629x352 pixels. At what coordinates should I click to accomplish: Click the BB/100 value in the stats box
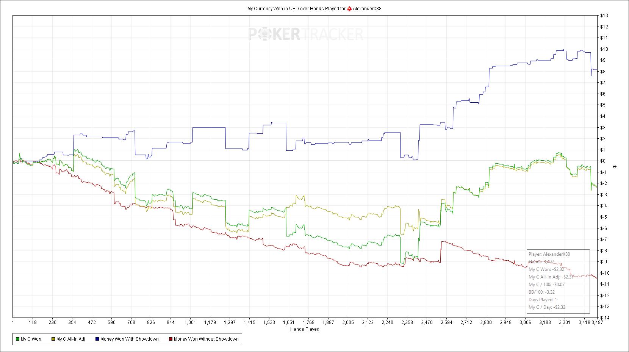tap(541, 292)
